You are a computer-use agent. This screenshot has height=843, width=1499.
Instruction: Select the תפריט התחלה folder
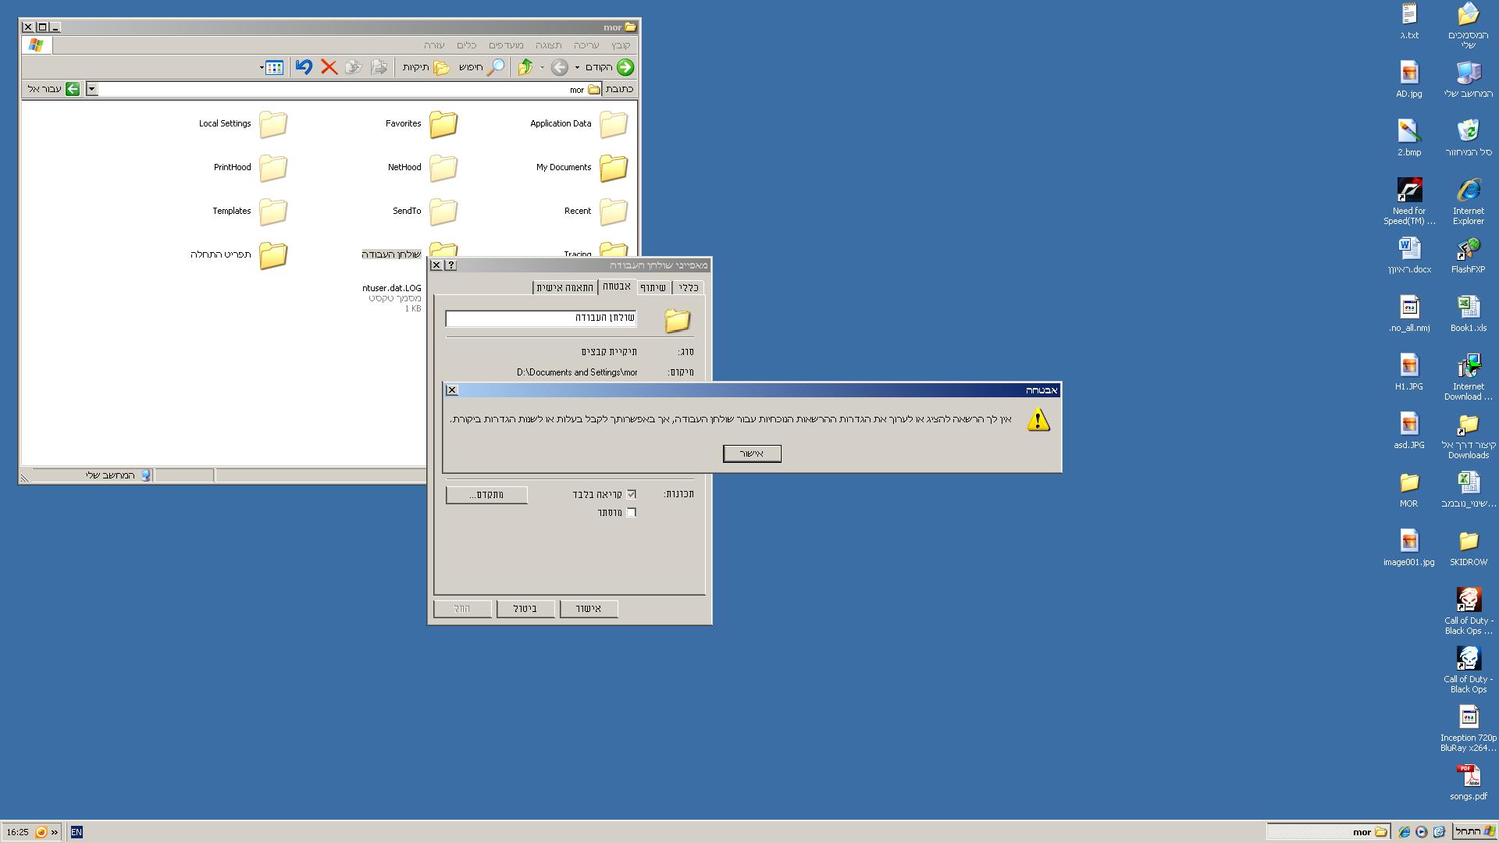(x=239, y=254)
